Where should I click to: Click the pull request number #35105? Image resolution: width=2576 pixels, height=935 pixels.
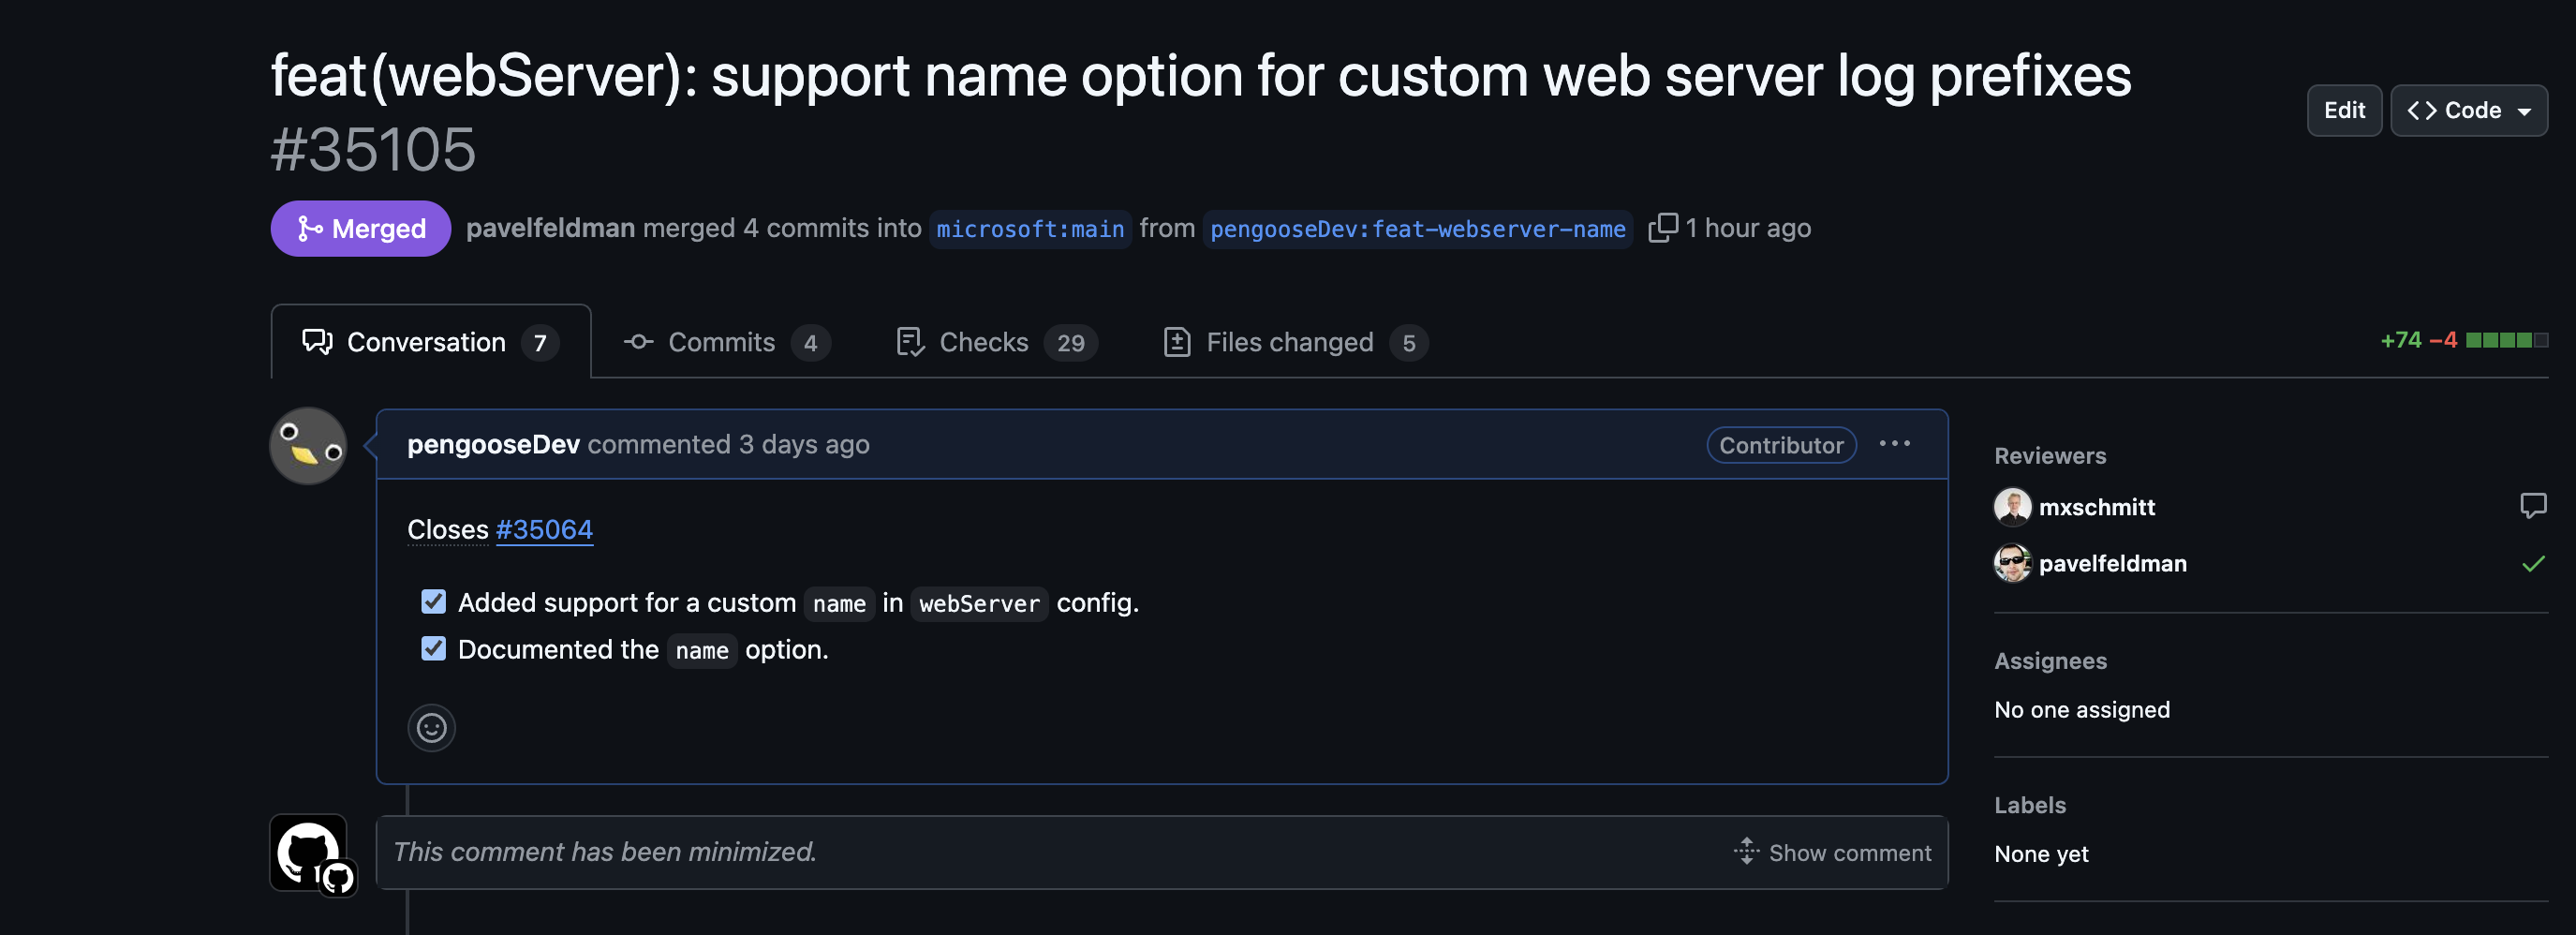(x=373, y=150)
